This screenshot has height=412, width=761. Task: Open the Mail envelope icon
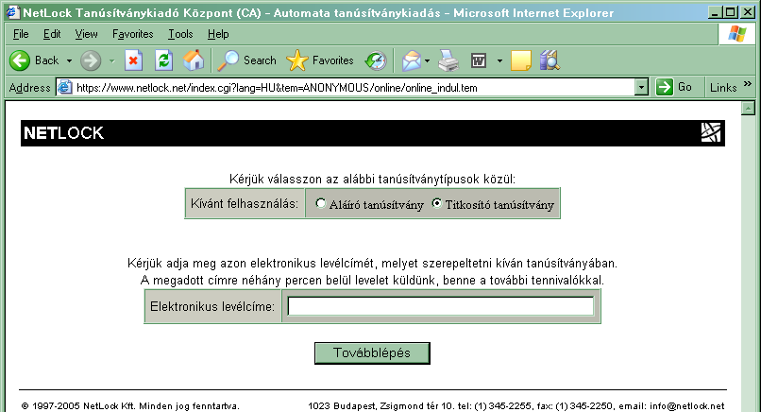point(412,60)
